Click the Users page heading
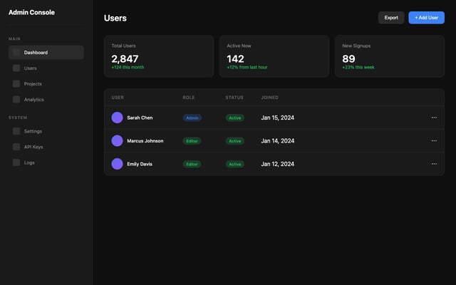This screenshot has width=456, height=285. pyautogui.click(x=115, y=18)
